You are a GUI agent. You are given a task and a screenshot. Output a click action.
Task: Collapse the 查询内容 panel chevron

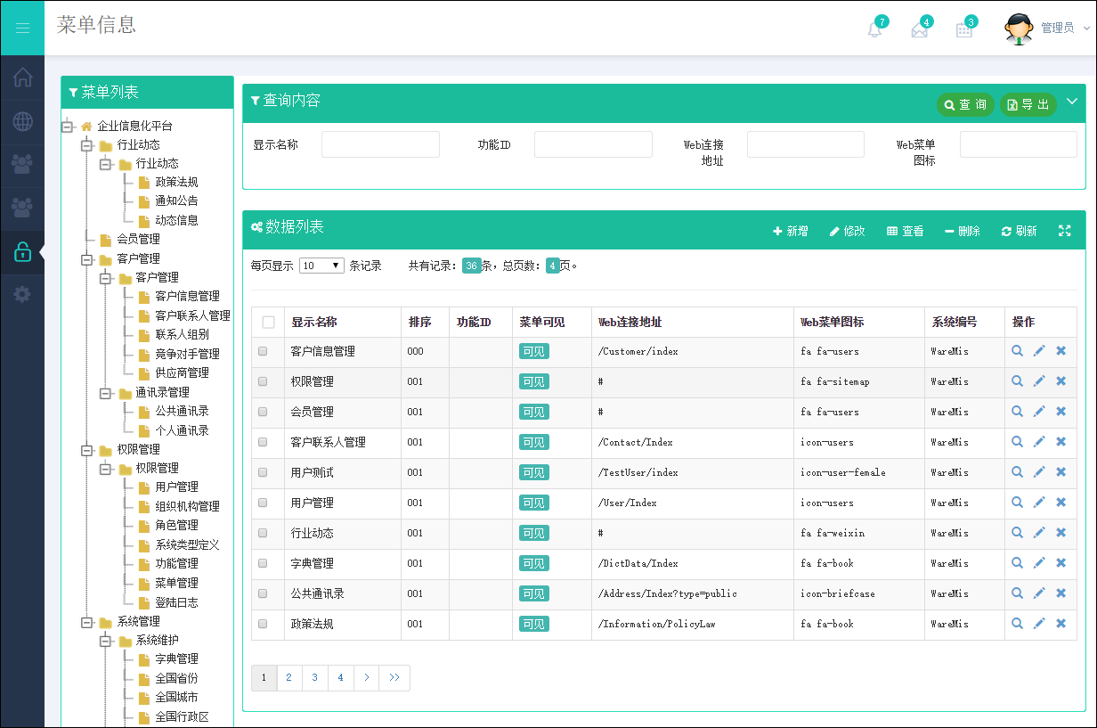point(1072,102)
